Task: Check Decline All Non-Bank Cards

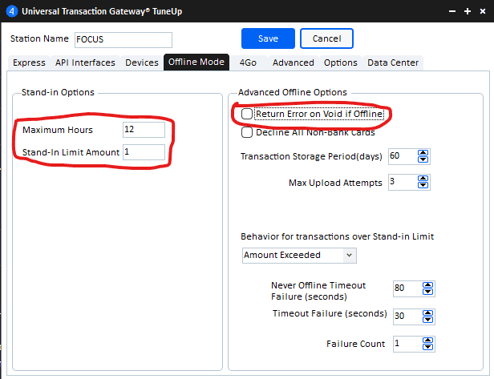Action: coord(247,133)
